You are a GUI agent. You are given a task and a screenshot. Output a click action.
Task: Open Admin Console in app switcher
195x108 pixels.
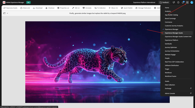click(170, 93)
